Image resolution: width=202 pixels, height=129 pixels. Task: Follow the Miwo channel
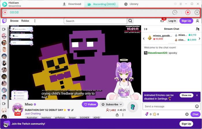(90, 104)
